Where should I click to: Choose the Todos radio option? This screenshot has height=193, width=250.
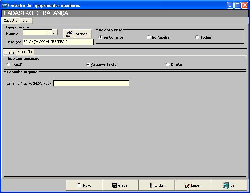(x=197, y=37)
